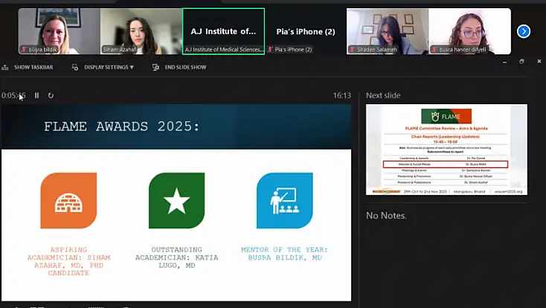Restore down the presenter view window
The height and width of the screenshot is (308, 546).
pos(521,62)
